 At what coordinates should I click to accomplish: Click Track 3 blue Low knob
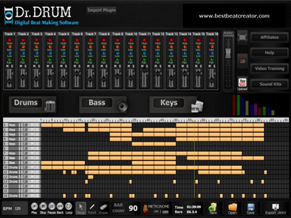(x=37, y=53)
